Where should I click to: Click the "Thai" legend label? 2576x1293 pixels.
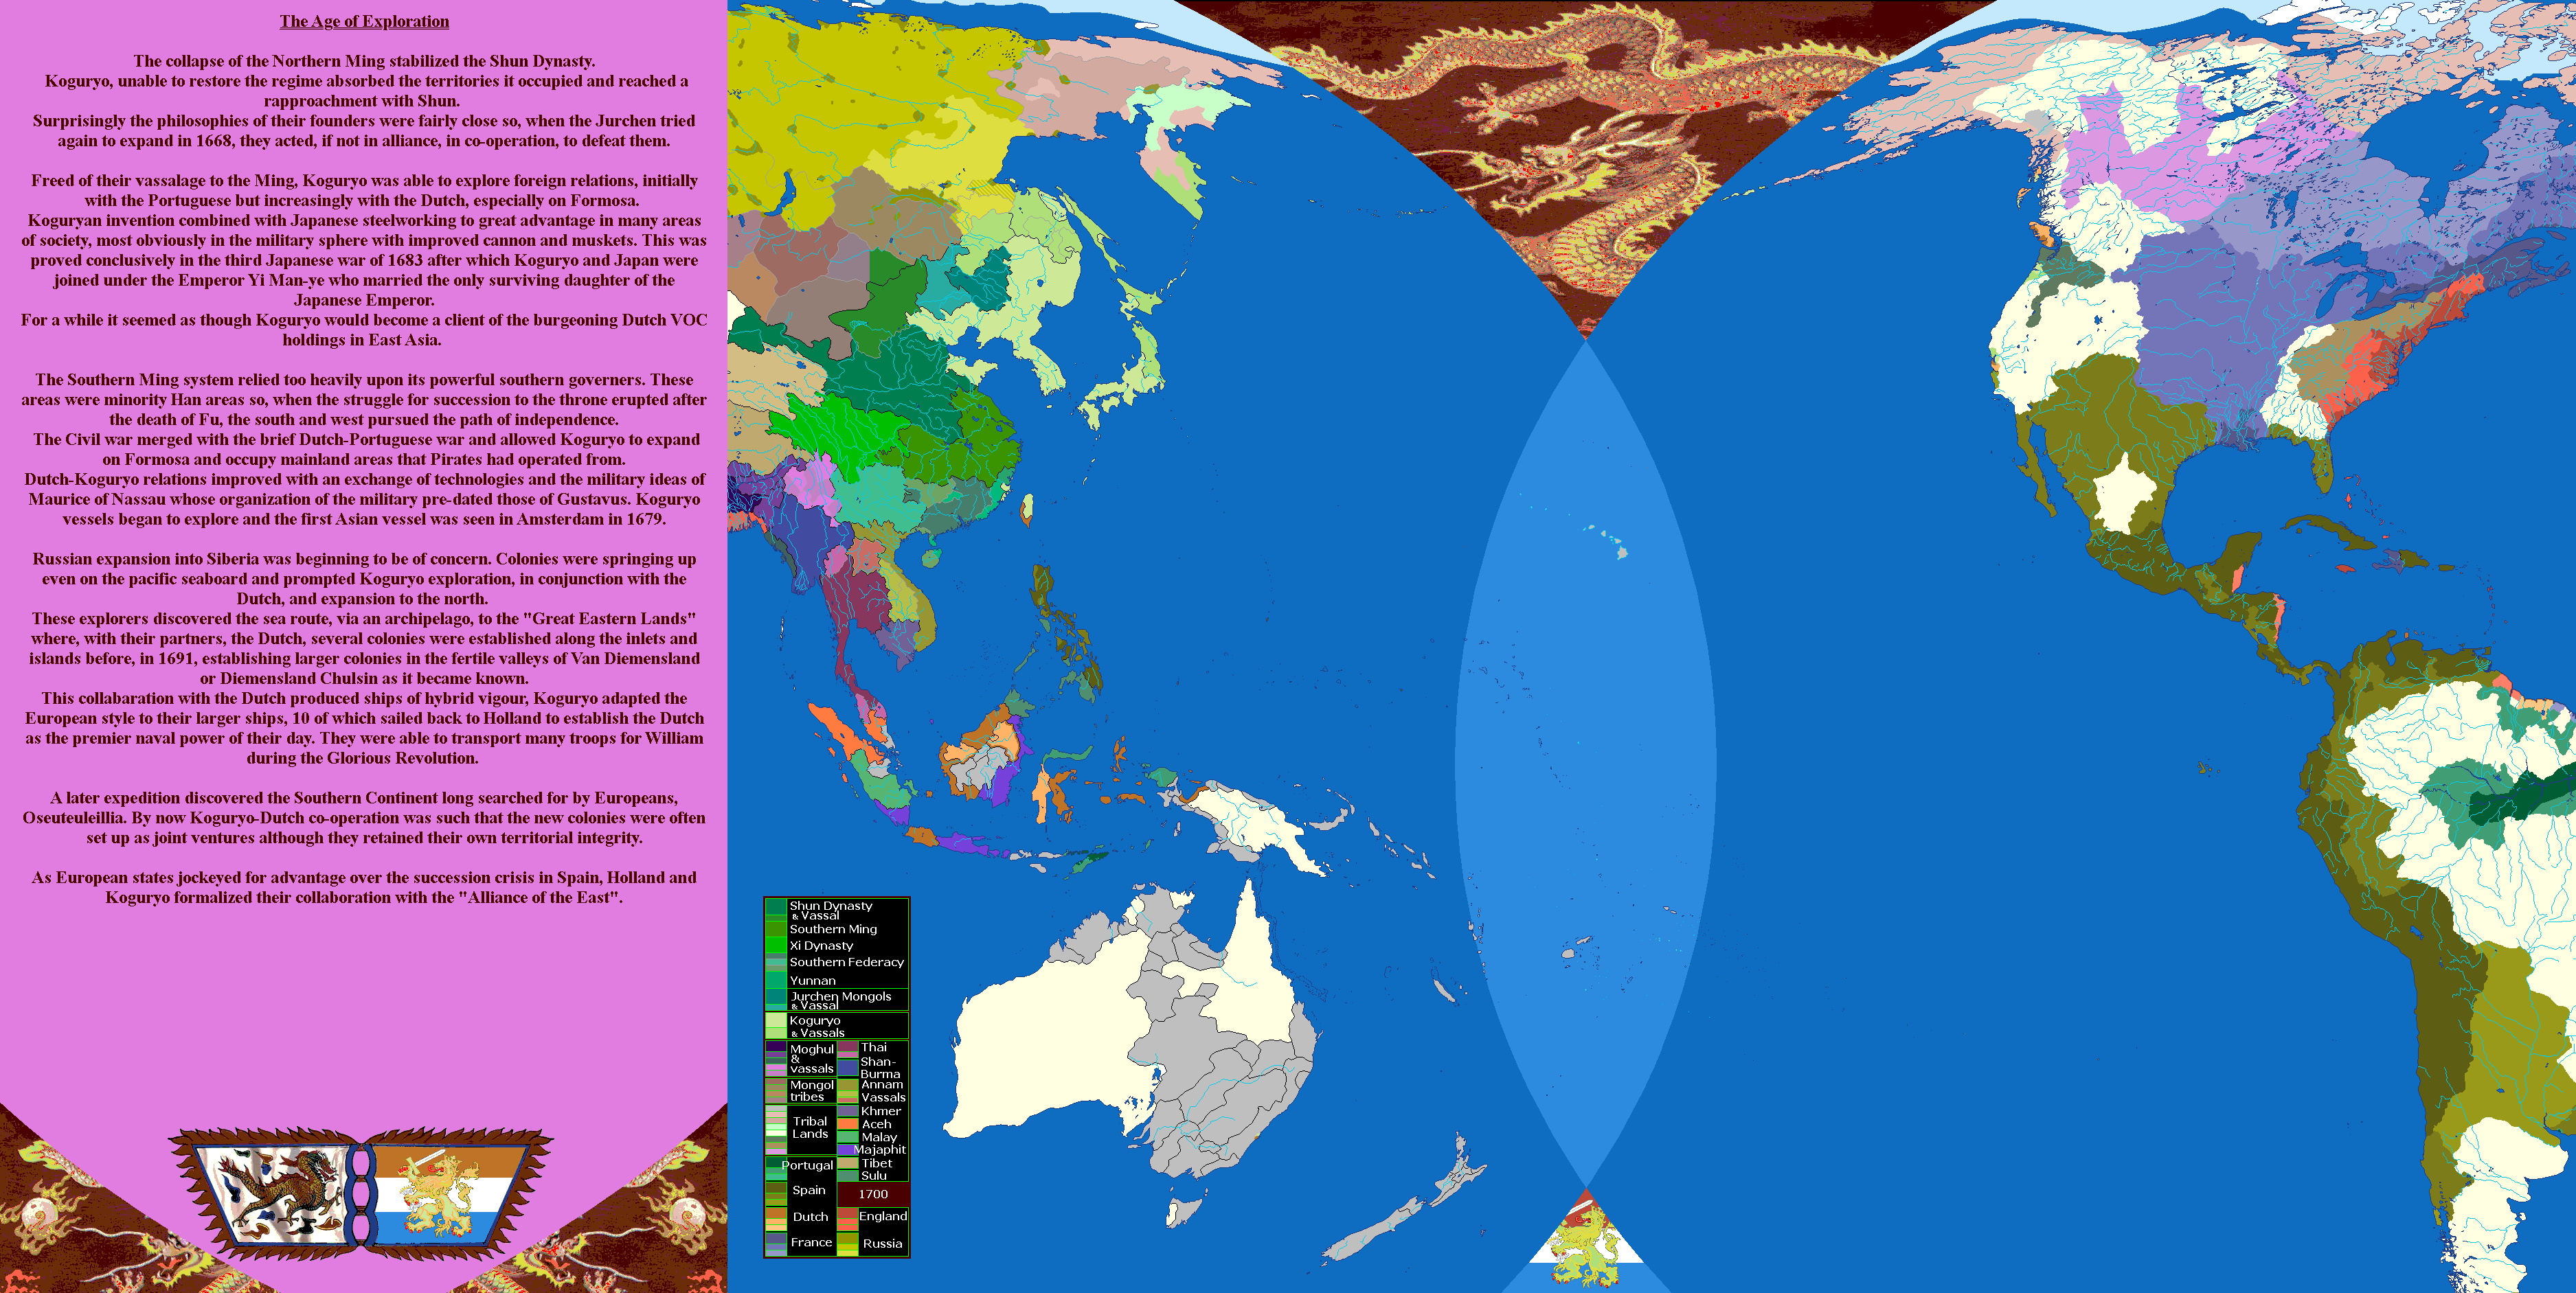[x=873, y=1048]
